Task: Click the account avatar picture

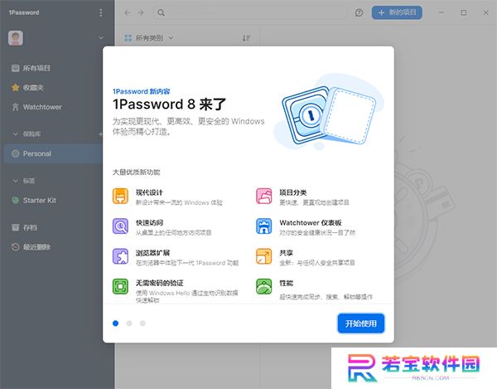Action: pos(16,38)
